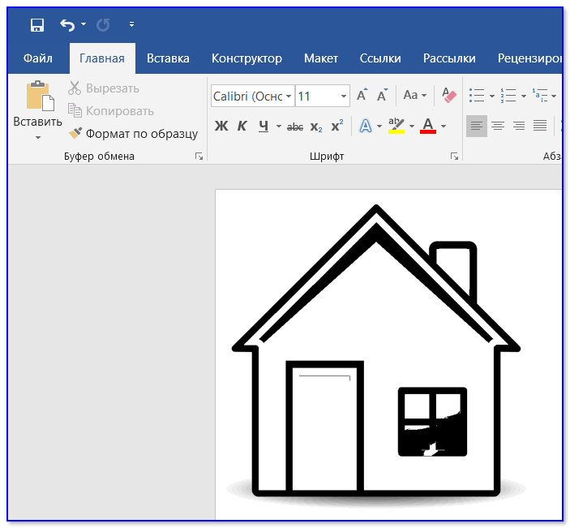Viewport: 570px width, 528px height.
Task: Apply superscript with the x² icon
Action: pyautogui.click(x=337, y=126)
